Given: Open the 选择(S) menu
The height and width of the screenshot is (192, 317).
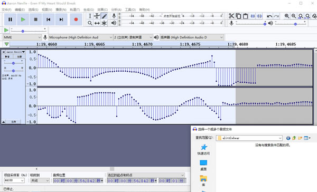Looking at the screenshot, I should click(x=33, y=9).
